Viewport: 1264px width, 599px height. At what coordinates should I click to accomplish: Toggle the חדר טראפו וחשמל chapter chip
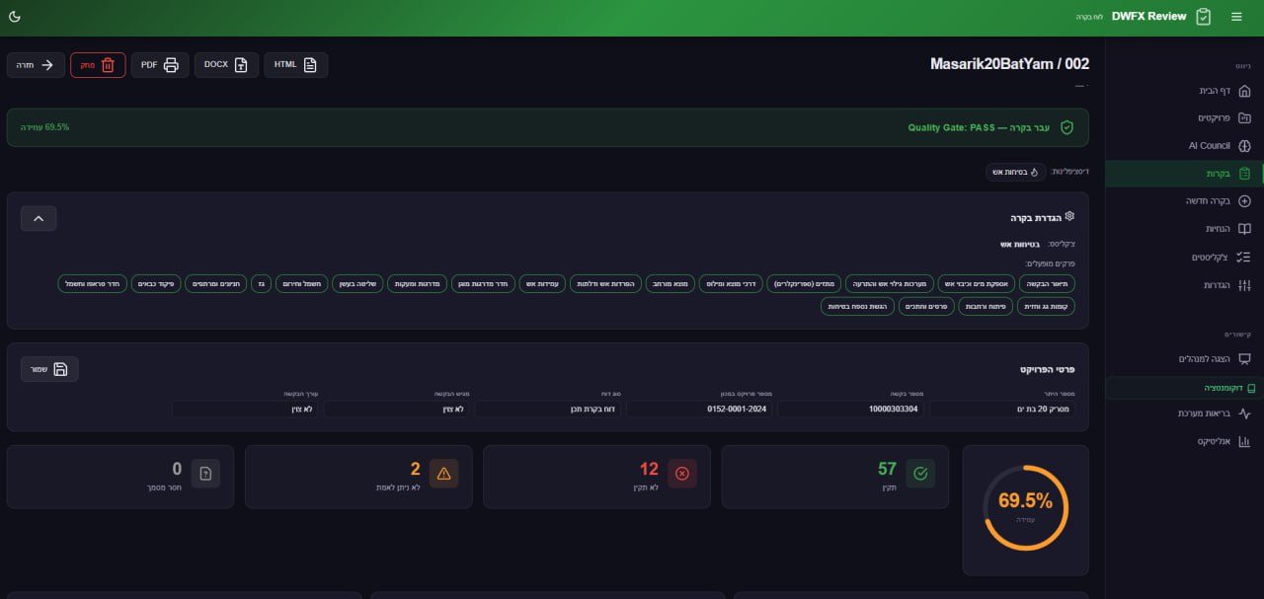pos(92,284)
